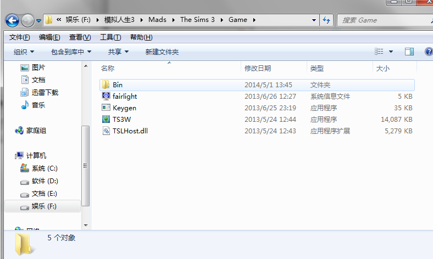The height and width of the screenshot is (259, 433).
Task: Open the address bar history dropdown arrow
Action: [x=314, y=20]
